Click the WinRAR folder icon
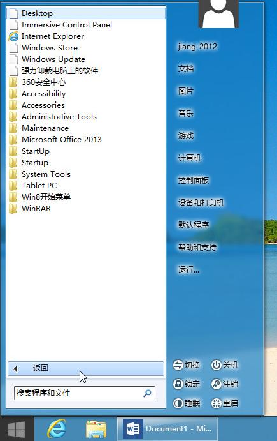 point(13,209)
